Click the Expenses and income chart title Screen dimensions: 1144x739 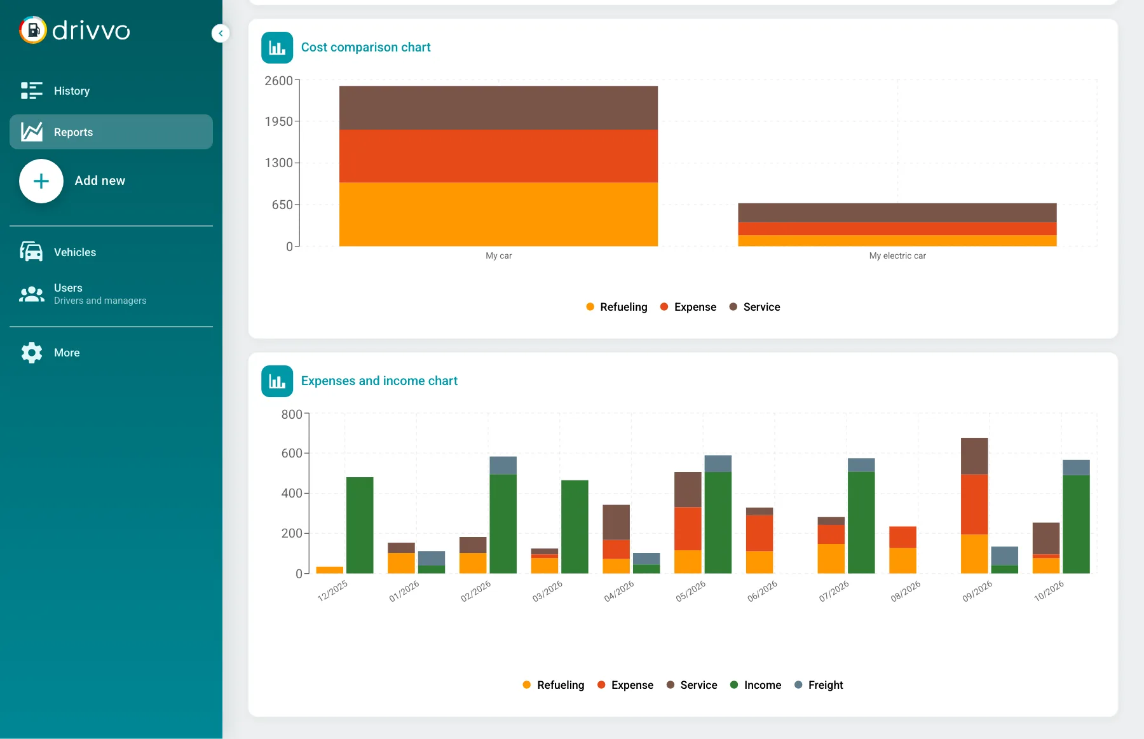[x=379, y=381]
